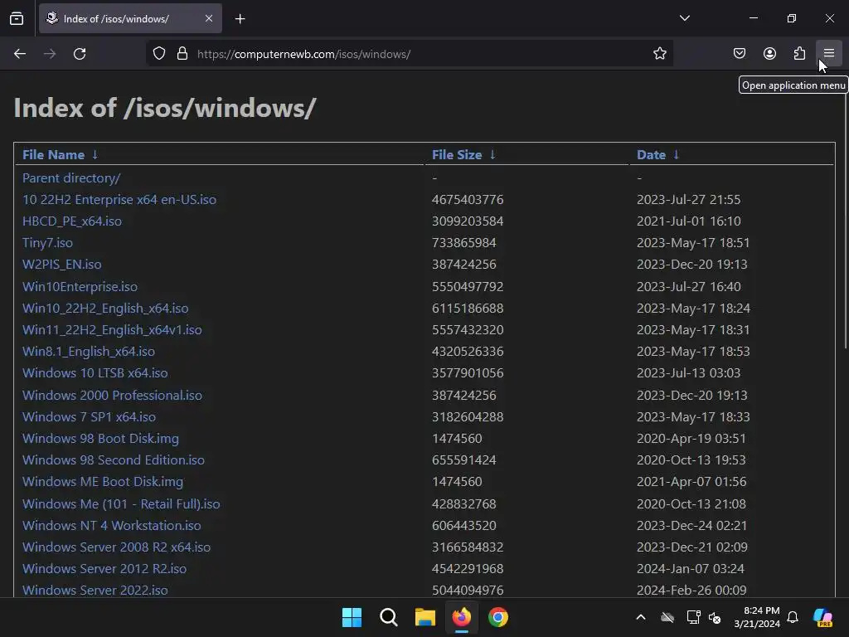Launch Google Chrome from taskbar
This screenshot has width=849, height=637.
pos(498,617)
